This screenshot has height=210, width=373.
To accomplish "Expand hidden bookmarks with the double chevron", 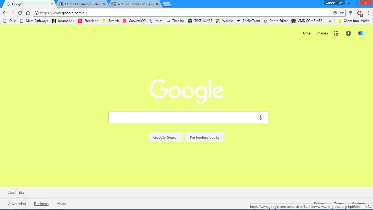I will (330, 21).
